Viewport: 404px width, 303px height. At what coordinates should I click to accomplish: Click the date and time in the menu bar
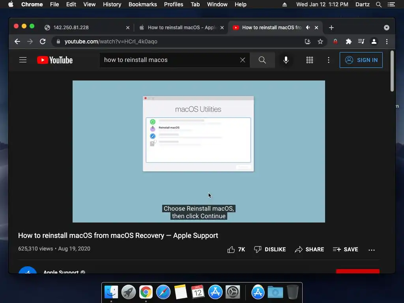coord(322,4)
